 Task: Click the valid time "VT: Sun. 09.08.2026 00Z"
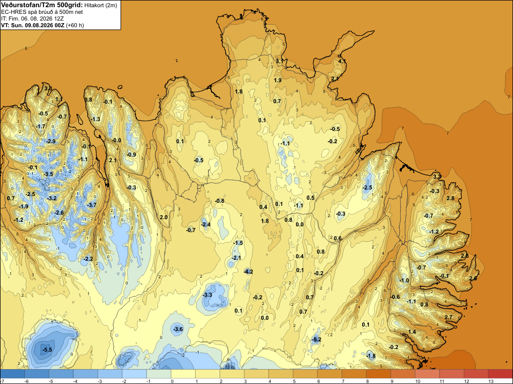coord(33,25)
